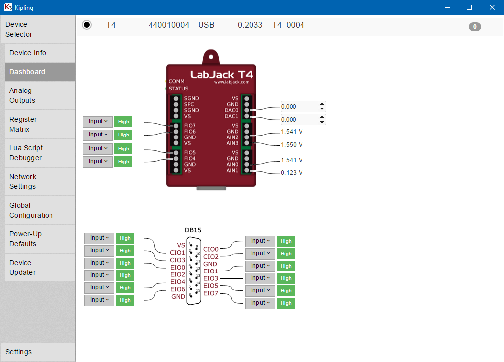Go to Device Selector
The image size is (504, 362).
[38, 29]
